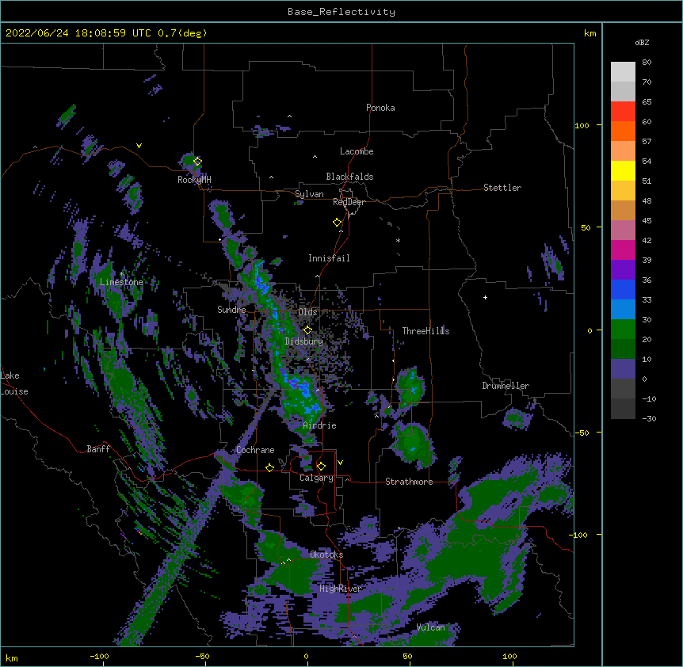Click the Okotoks label
The height and width of the screenshot is (667, 683).
[x=326, y=555]
